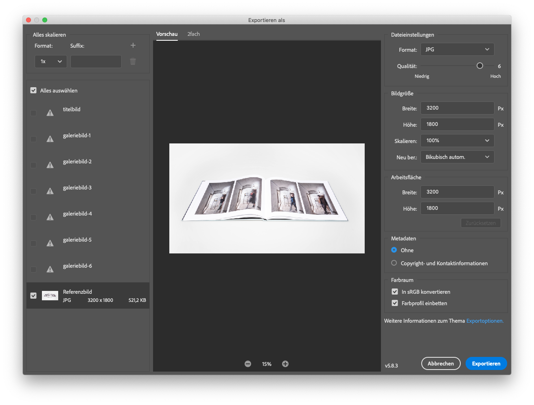Image resolution: width=534 pixels, height=405 pixels.
Task: Check the galeriebild-4 asset checkbox
Action: [x=33, y=217]
